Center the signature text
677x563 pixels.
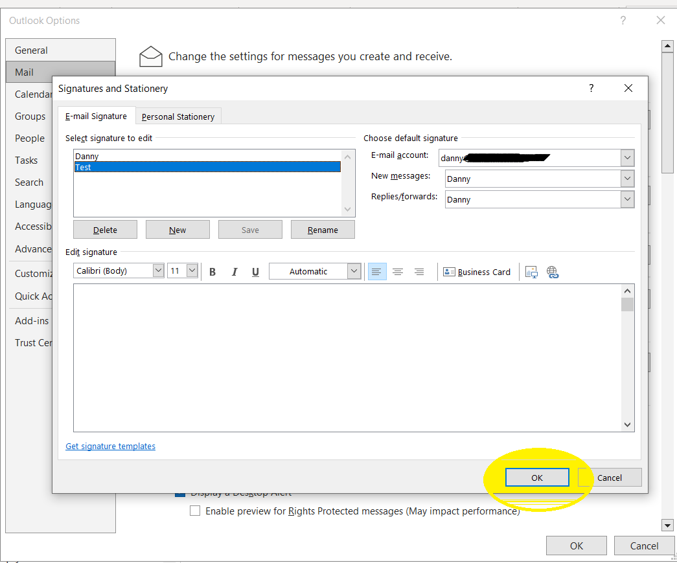[398, 272]
